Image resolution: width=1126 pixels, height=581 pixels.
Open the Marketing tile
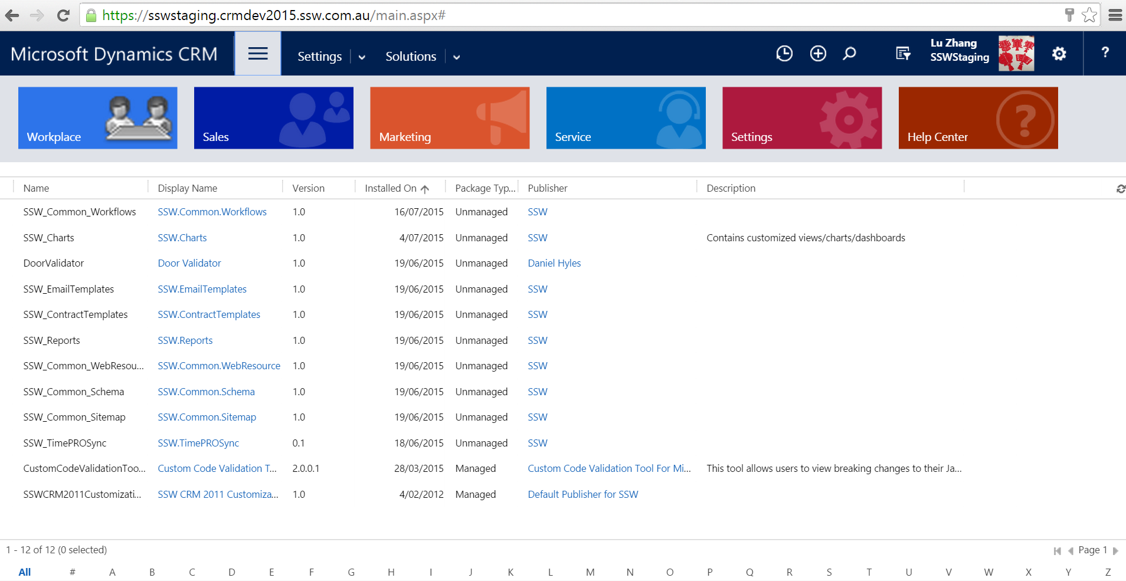[x=449, y=118]
